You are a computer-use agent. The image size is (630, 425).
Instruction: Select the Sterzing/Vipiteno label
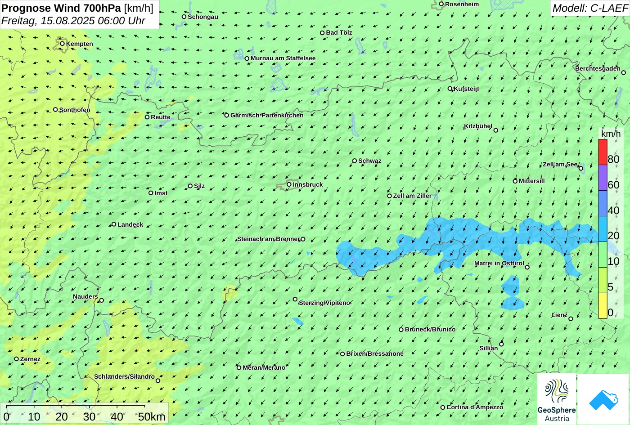[x=324, y=303]
